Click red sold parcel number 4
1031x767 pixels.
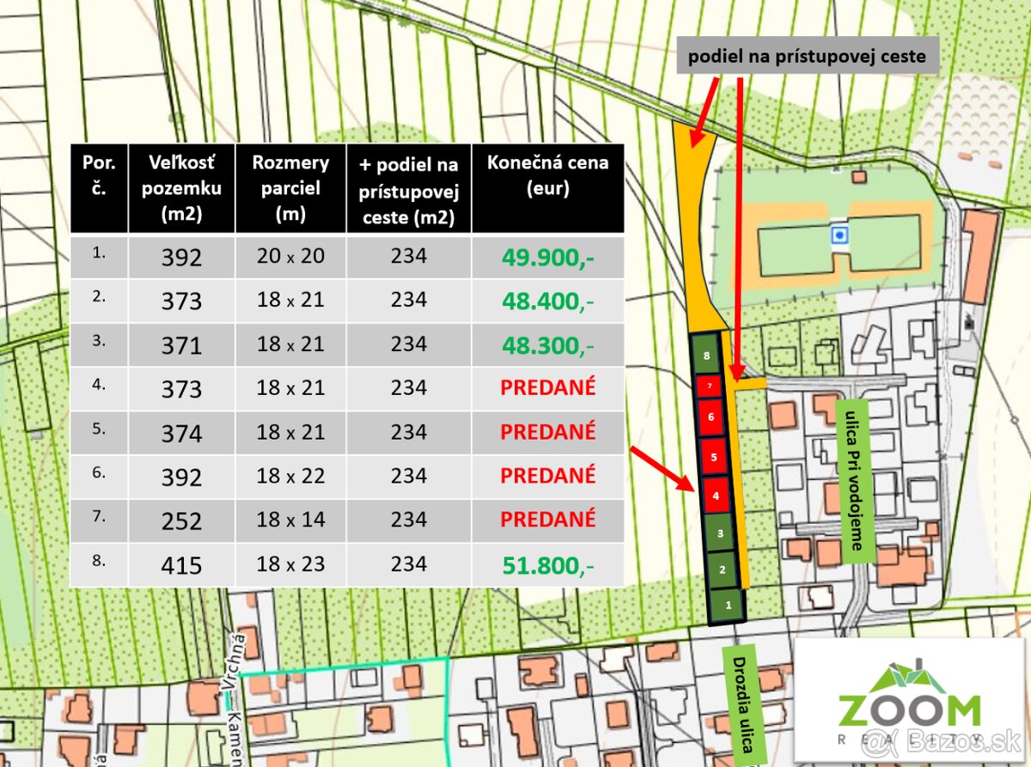pyautogui.click(x=716, y=495)
